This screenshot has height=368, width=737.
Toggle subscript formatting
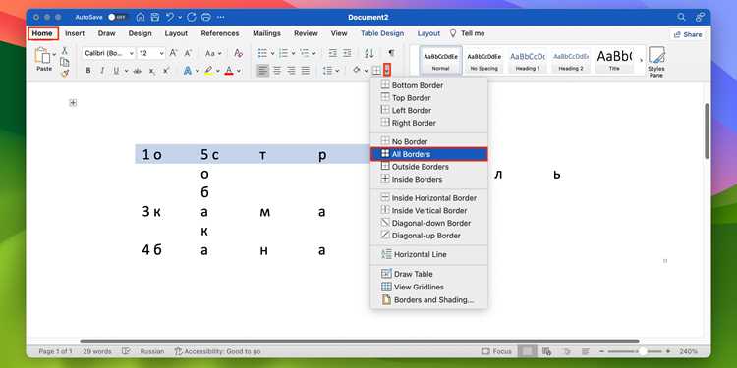pyautogui.click(x=151, y=71)
